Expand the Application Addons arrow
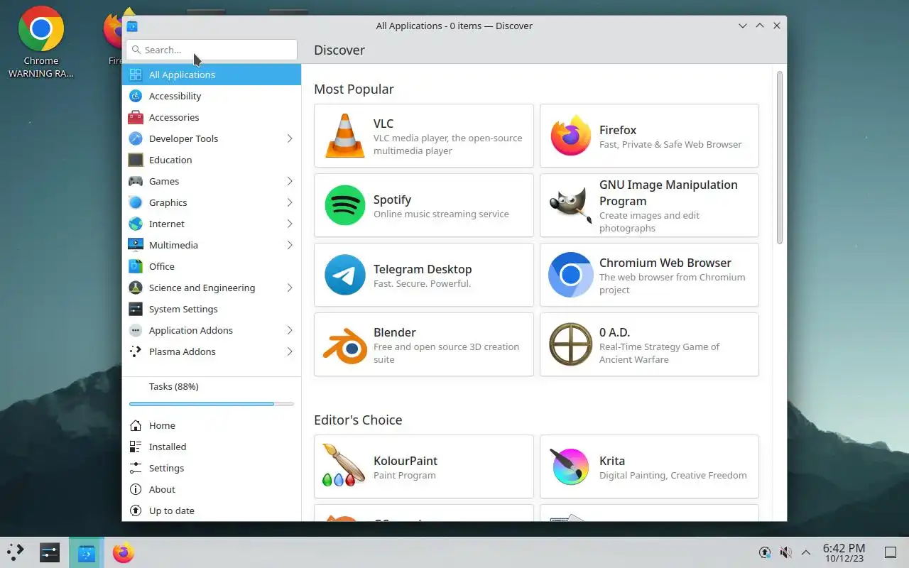Viewport: 909px width, 568px height. point(290,330)
